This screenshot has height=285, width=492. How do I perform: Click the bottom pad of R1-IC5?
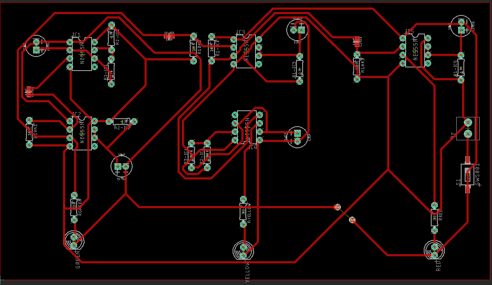461,80
